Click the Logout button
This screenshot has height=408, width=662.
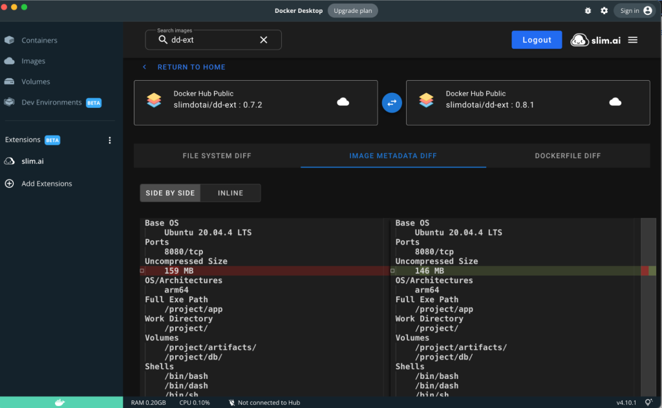pos(537,39)
